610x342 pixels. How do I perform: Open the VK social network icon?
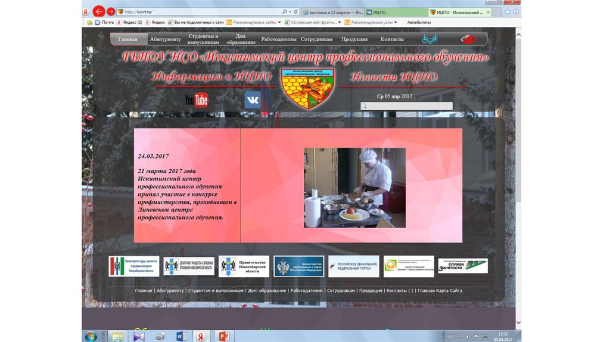pos(253,100)
